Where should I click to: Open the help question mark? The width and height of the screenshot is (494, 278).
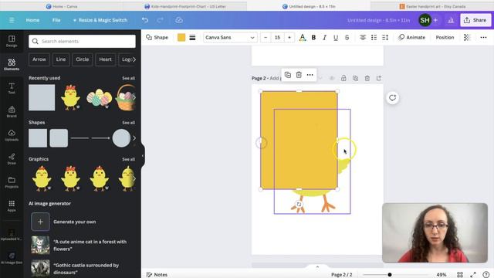tap(486, 275)
